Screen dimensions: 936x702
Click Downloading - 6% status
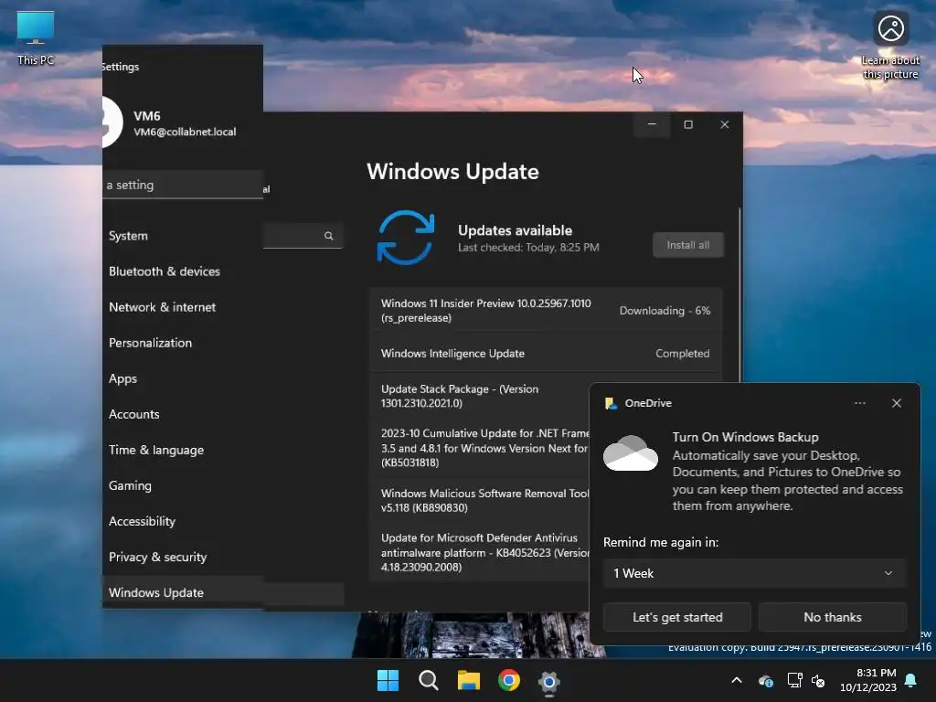point(665,311)
